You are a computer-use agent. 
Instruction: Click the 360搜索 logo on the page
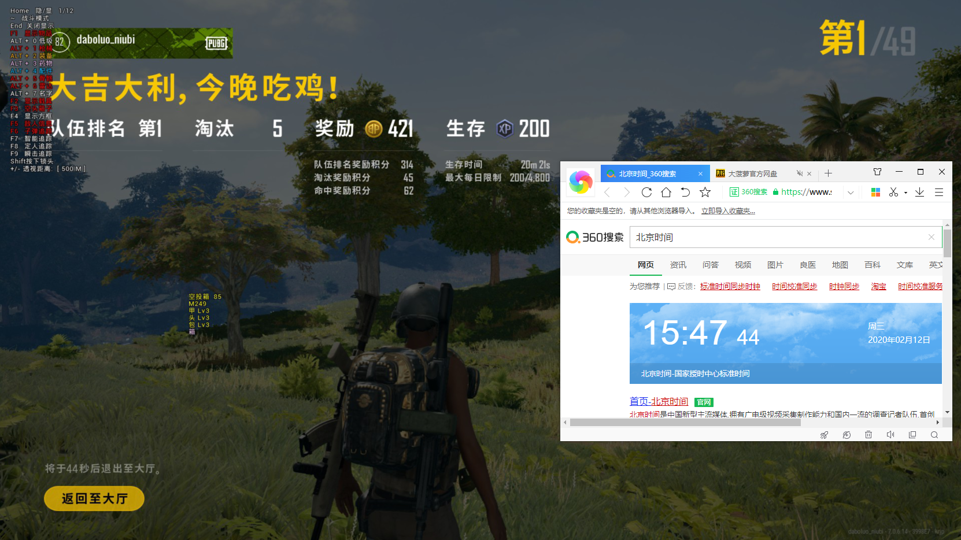tap(595, 237)
